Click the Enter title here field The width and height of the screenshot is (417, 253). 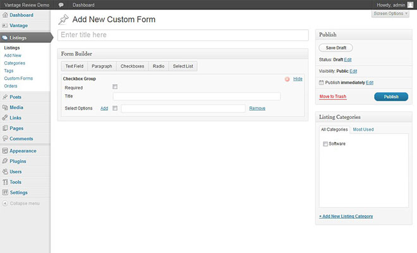[183, 35]
